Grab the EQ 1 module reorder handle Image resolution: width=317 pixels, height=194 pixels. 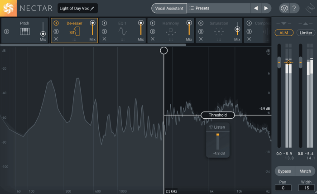[x=123, y=40]
